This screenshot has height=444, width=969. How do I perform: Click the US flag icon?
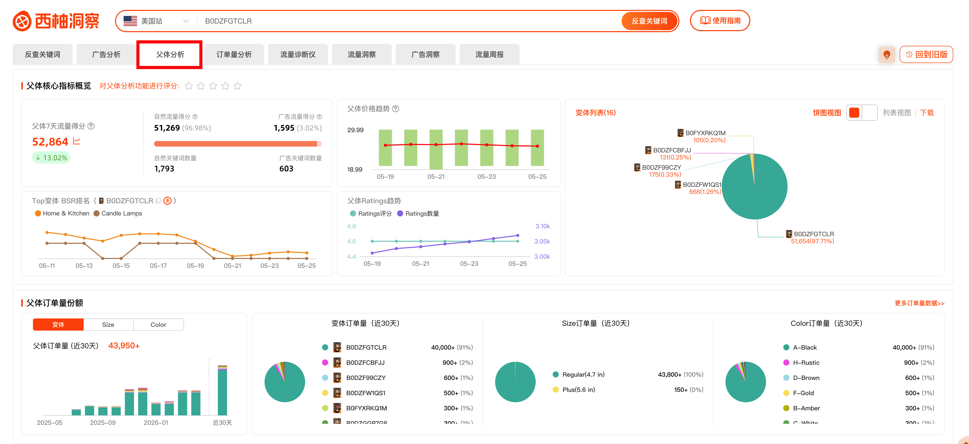(130, 21)
